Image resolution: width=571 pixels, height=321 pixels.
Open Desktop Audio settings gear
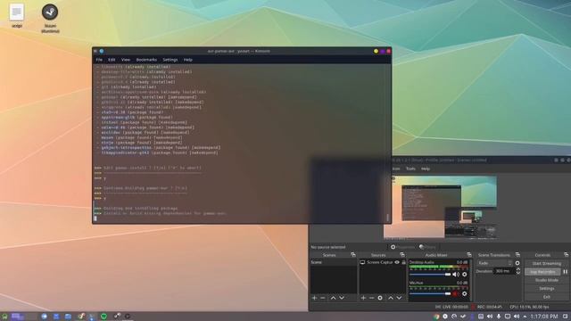(x=464, y=275)
